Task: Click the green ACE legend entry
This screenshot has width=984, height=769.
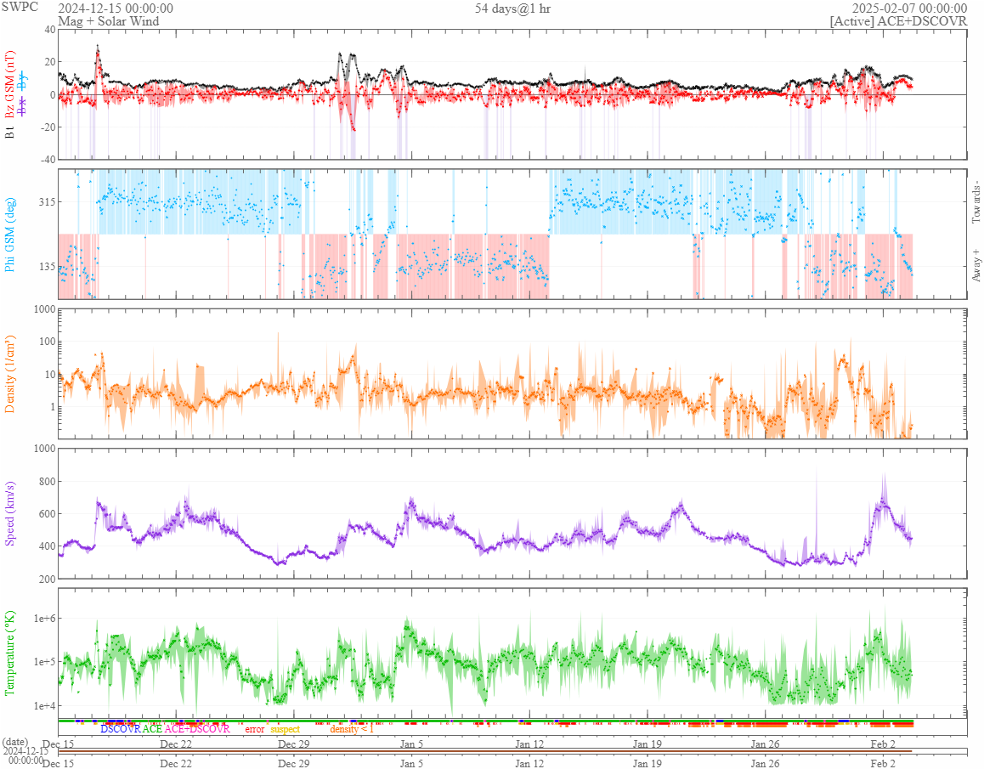Action: tap(152, 729)
